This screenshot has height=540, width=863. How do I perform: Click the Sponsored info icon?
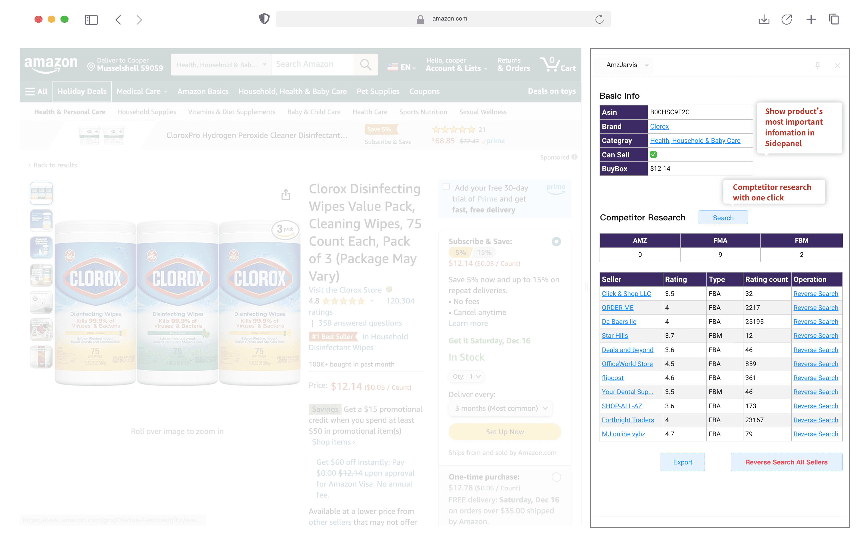[574, 157]
